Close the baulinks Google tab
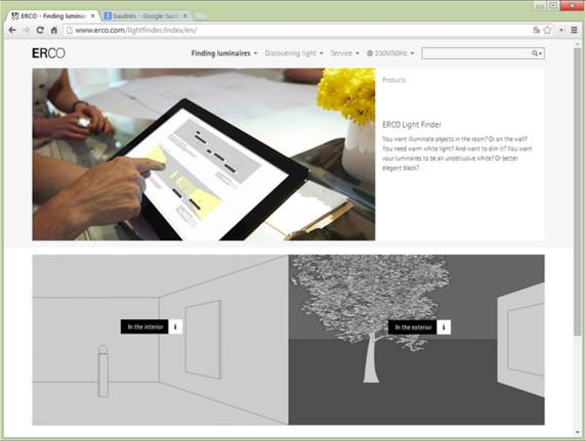The width and height of the screenshot is (586, 441). tap(185, 16)
